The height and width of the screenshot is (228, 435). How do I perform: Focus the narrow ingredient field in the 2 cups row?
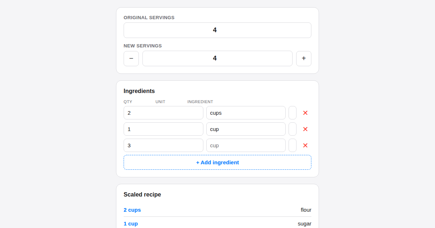[293, 113]
